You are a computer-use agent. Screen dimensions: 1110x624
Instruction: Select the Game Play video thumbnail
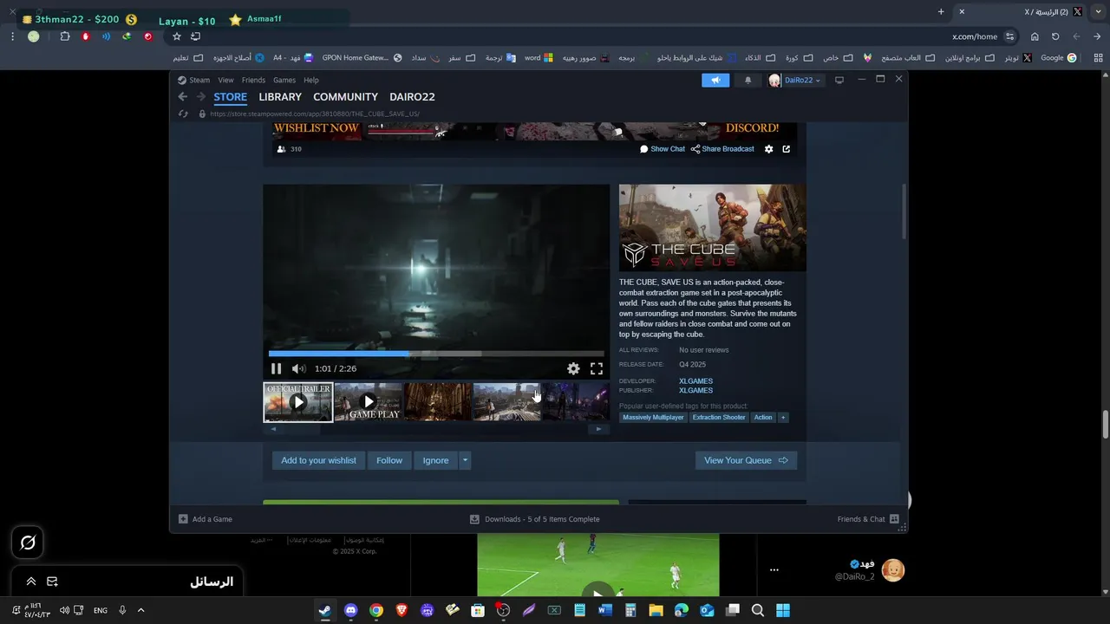pos(369,402)
